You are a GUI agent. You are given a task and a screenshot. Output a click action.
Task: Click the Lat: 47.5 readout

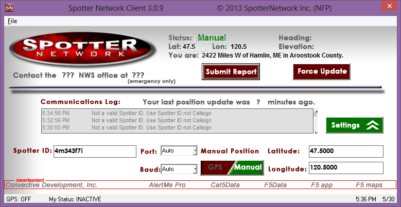[x=182, y=47]
